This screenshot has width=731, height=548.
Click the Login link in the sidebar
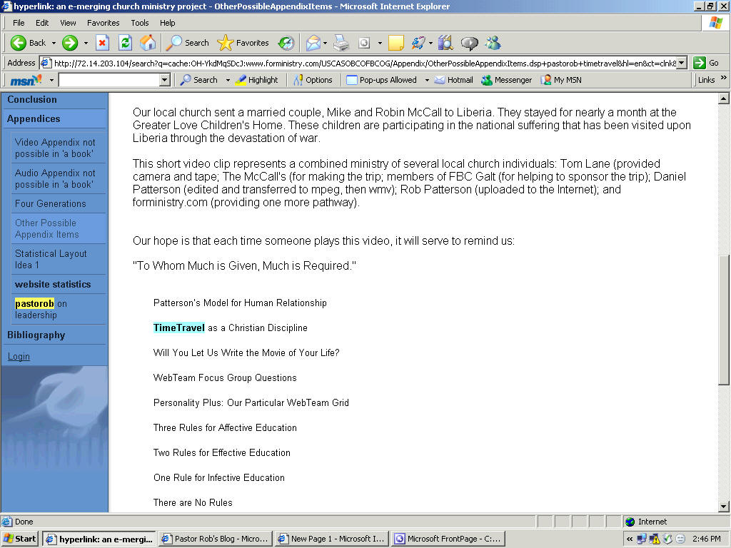(19, 357)
